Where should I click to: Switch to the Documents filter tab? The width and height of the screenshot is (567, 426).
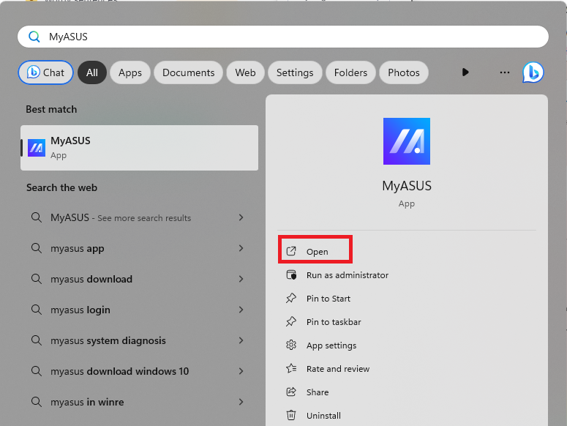188,72
